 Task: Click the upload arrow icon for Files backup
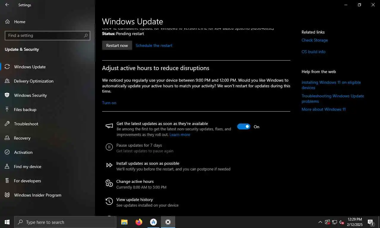(7, 110)
